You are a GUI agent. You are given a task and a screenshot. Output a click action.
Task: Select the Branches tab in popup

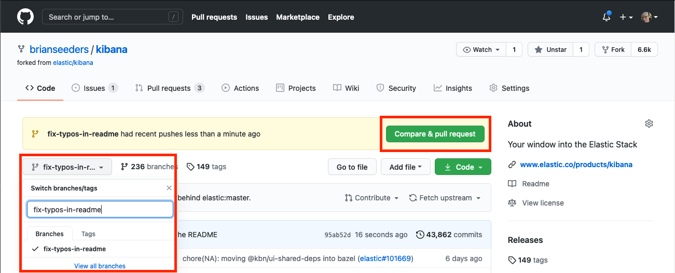click(x=50, y=234)
